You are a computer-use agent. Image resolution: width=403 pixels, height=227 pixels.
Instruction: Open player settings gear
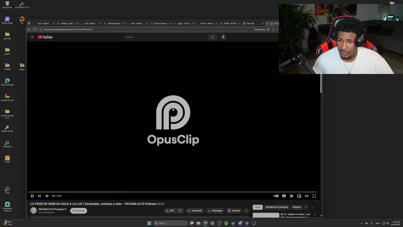click(x=292, y=196)
